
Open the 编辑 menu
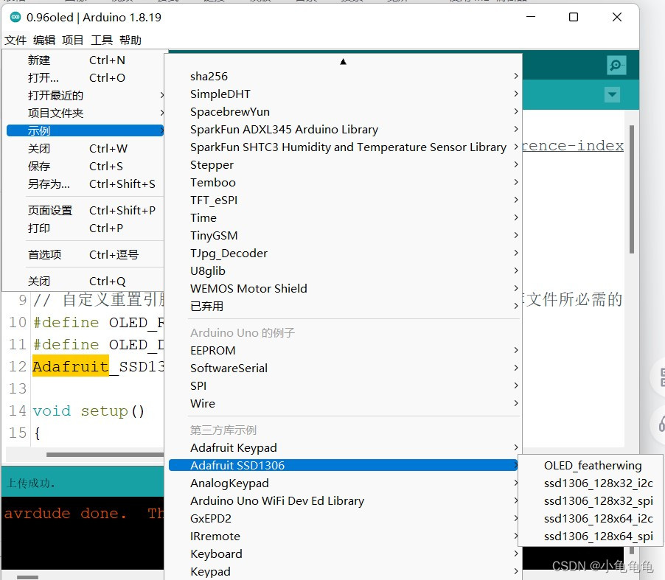(44, 41)
